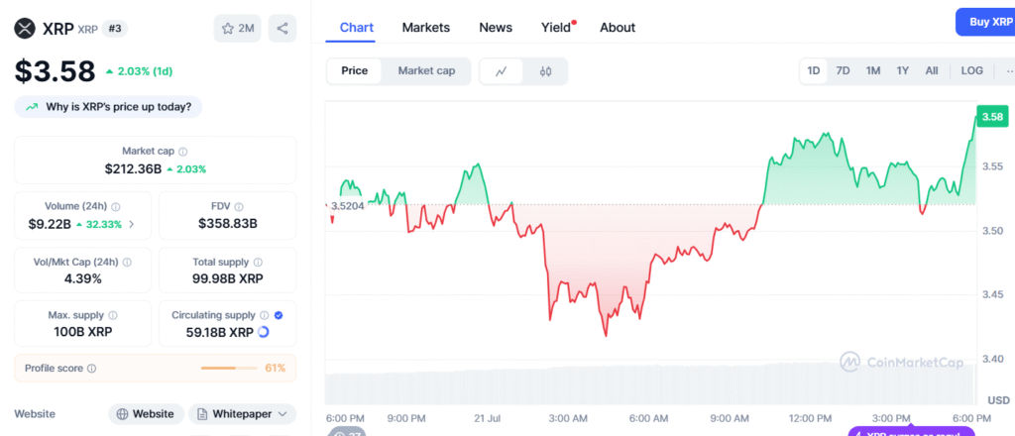Click the Buy XRP button
Image resolution: width=1015 pixels, height=436 pixels.
tap(986, 22)
